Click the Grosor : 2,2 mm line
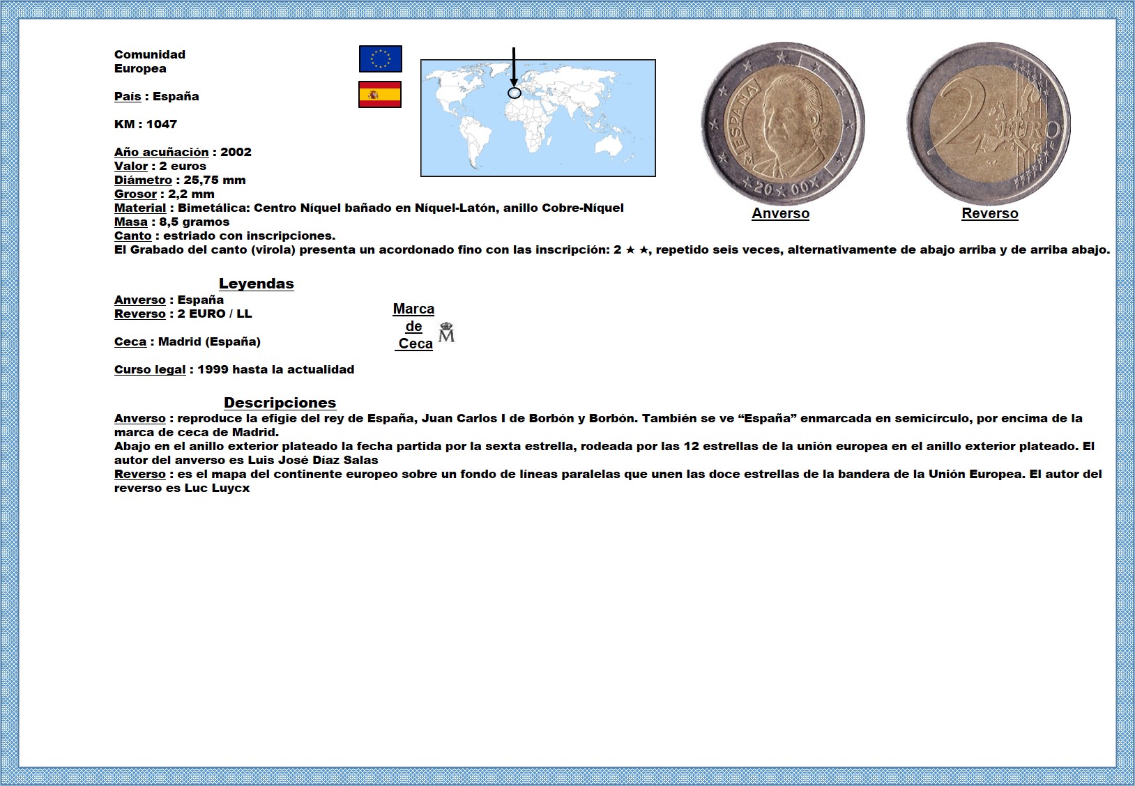This screenshot has width=1135, height=786. [165, 194]
